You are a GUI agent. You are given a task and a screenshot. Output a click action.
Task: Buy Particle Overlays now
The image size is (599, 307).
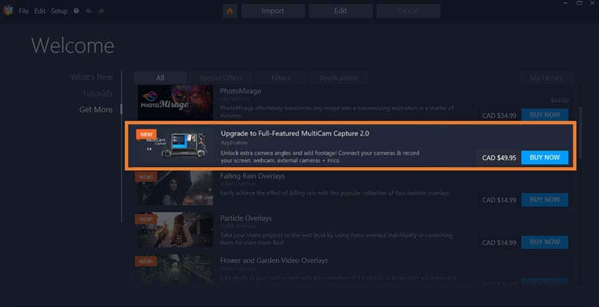(545, 242)
